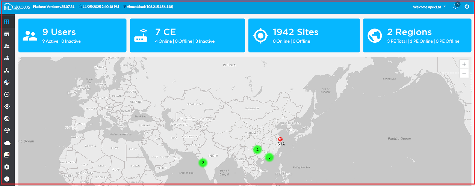The image size is (475, 186).
Task: Open the network topology icon in sidebar
Action: pos(7,70)
